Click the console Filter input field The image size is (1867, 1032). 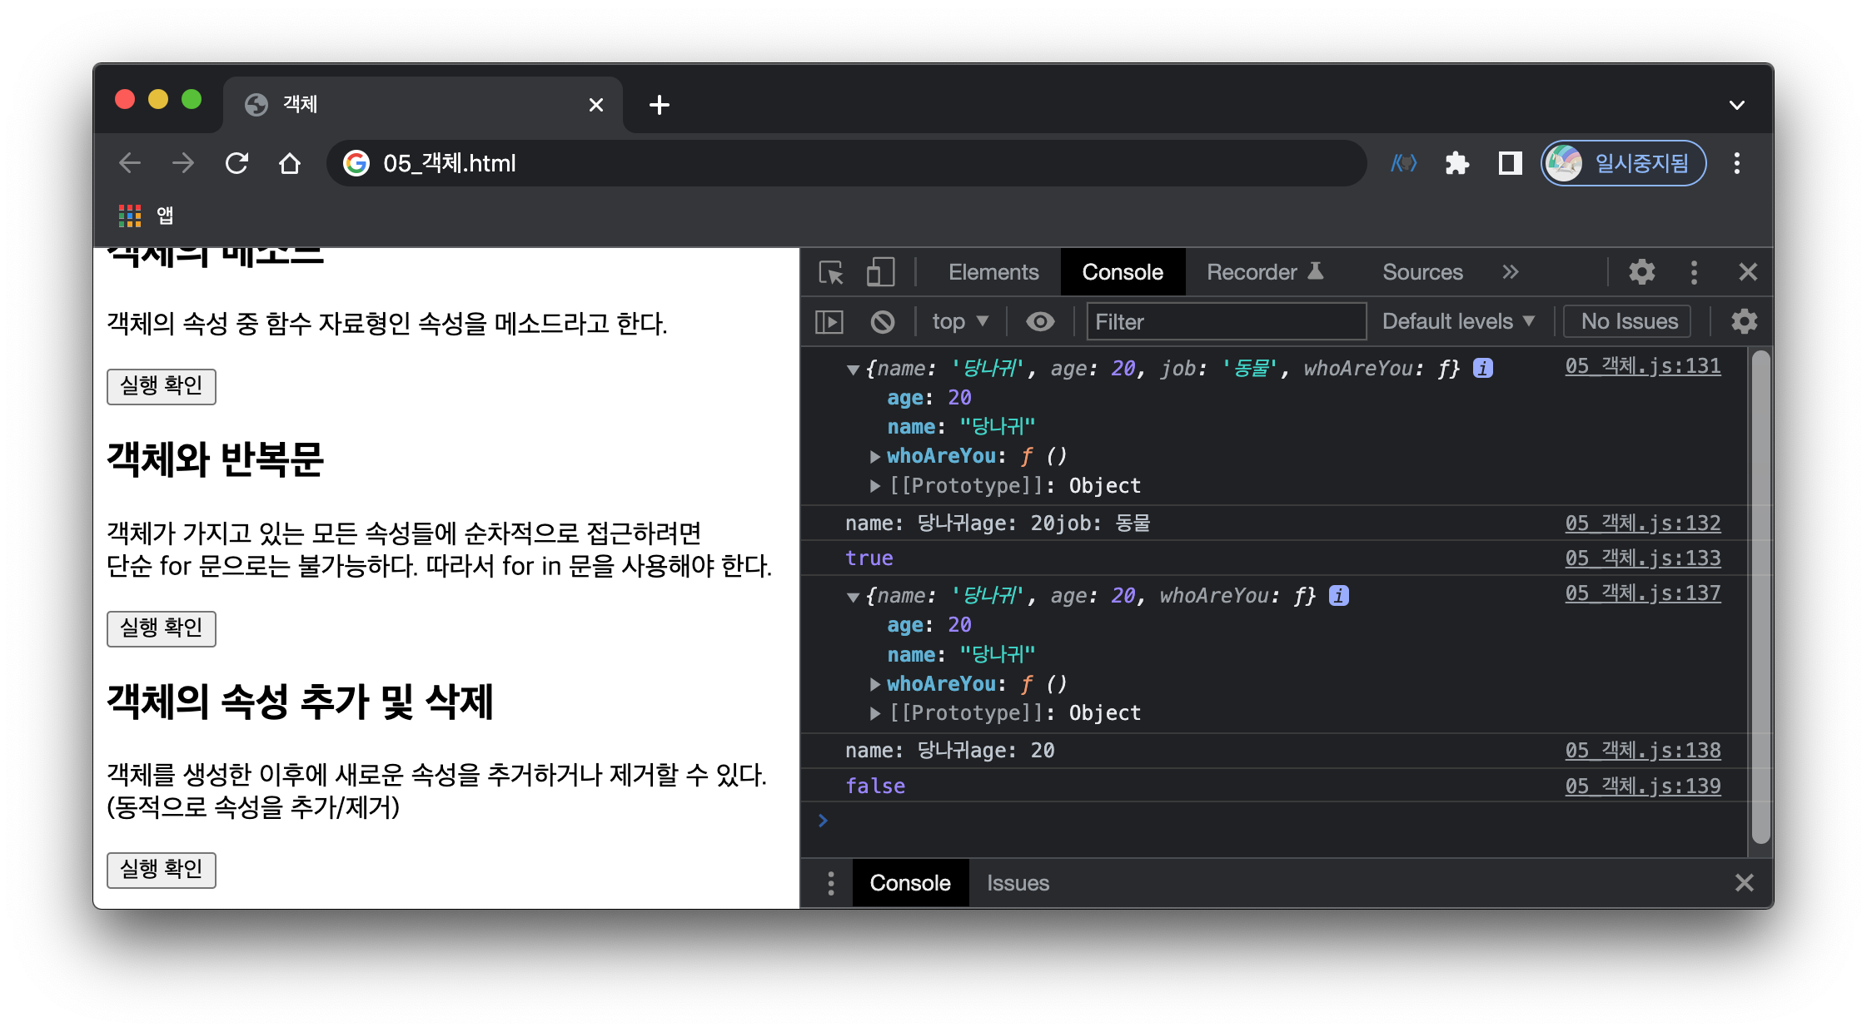coord(1226,322)
